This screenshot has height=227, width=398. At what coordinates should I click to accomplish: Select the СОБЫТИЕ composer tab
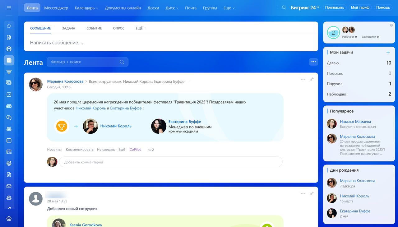point(94,28)
